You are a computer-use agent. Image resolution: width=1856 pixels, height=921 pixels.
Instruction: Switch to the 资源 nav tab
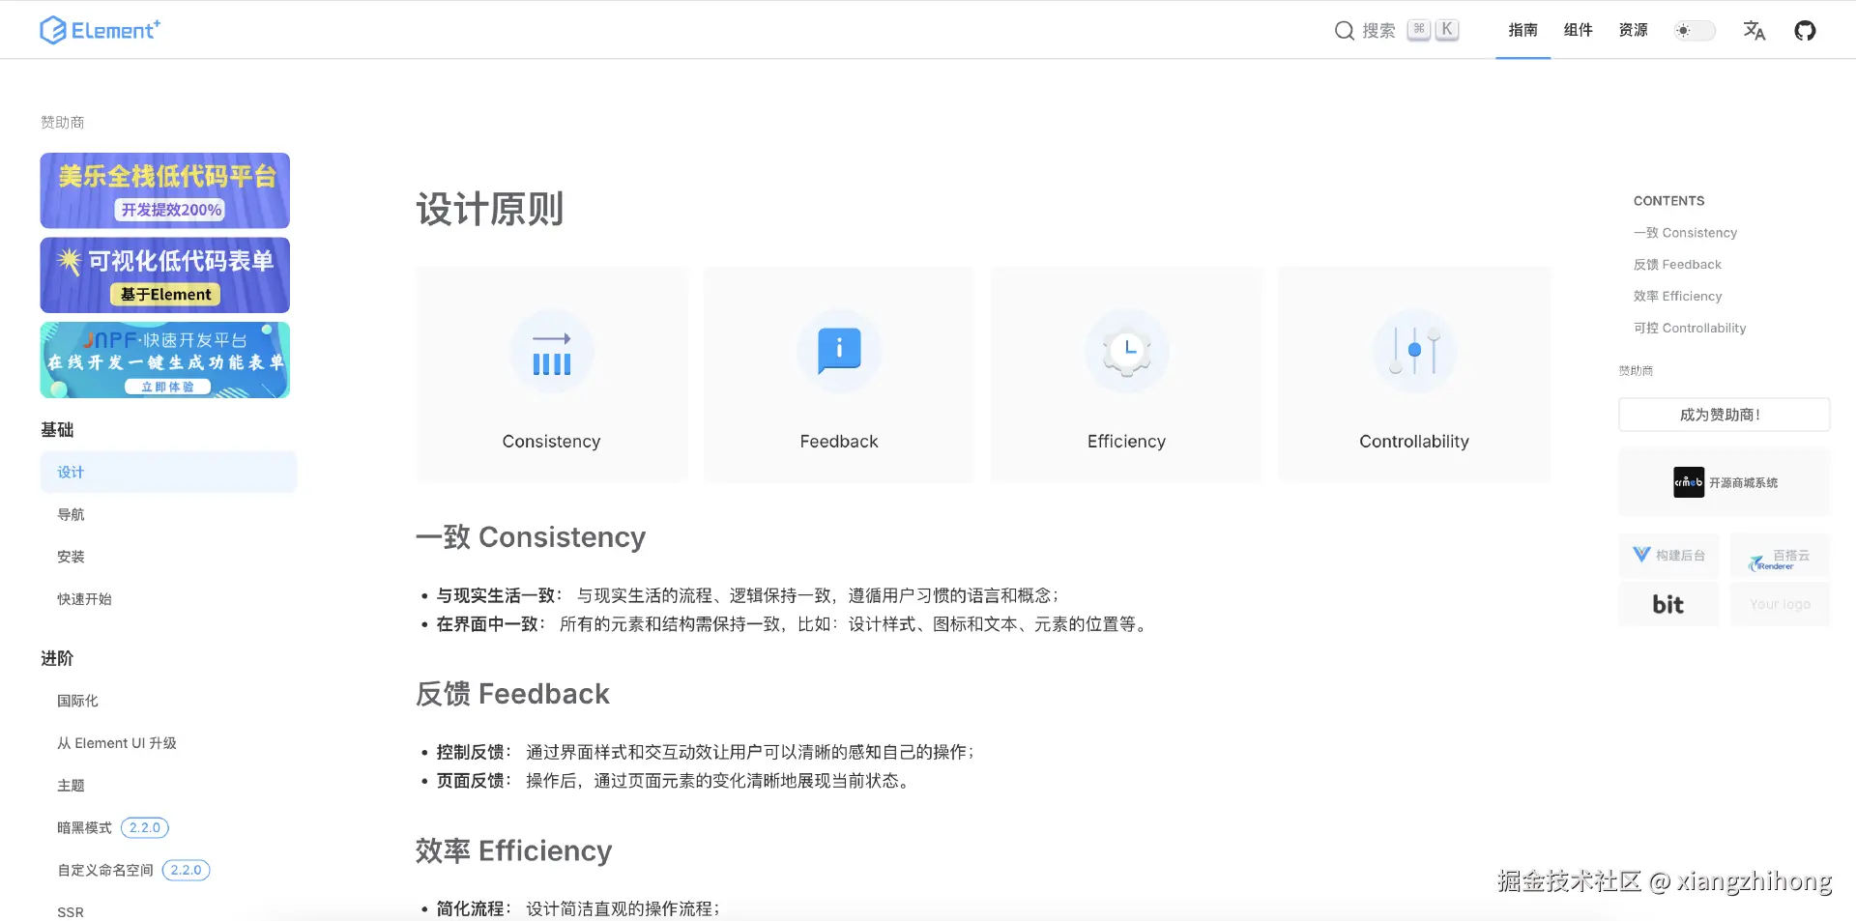tap(1633, 30)
